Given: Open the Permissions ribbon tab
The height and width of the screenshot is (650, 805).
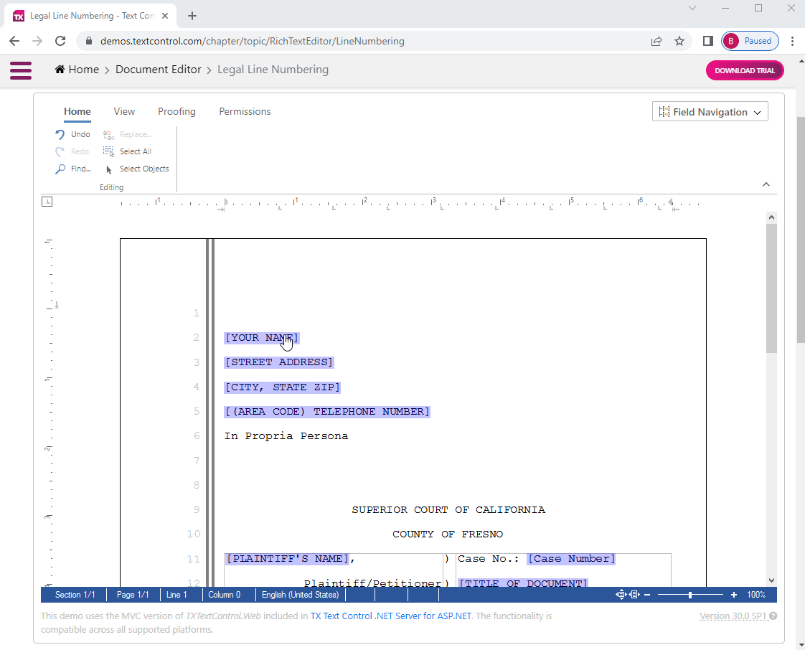Looking at the screenshot, I should (245, 111).
